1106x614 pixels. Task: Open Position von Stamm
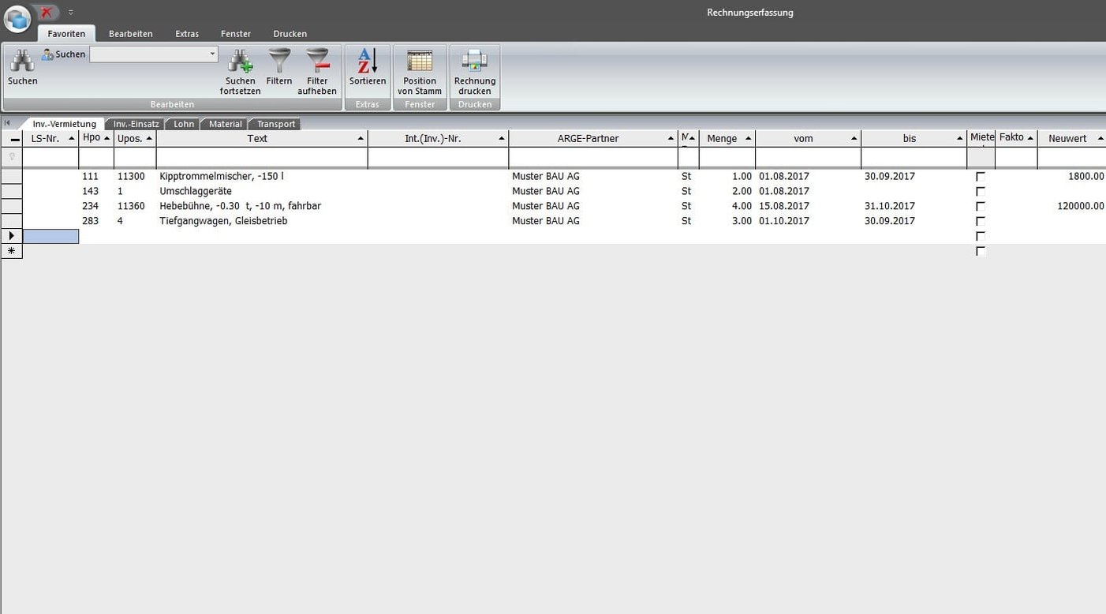point(420,62)
